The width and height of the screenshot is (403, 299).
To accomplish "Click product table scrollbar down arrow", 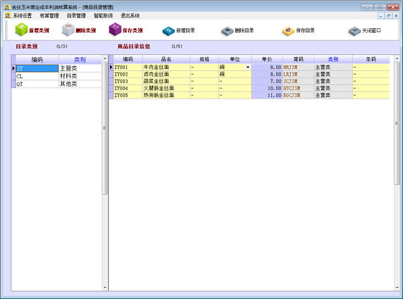I will pyautogui.click(x=397, y=288).
